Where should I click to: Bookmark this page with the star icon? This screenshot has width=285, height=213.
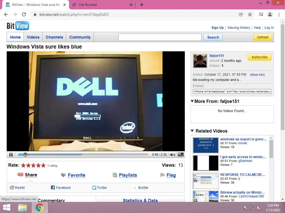tap(250, 14)
